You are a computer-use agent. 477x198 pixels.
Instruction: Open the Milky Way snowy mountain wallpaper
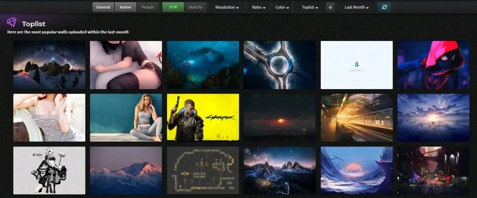[49, 65]
